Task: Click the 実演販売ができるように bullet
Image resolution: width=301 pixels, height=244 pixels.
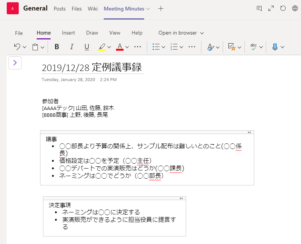Action: click(119, 223)
